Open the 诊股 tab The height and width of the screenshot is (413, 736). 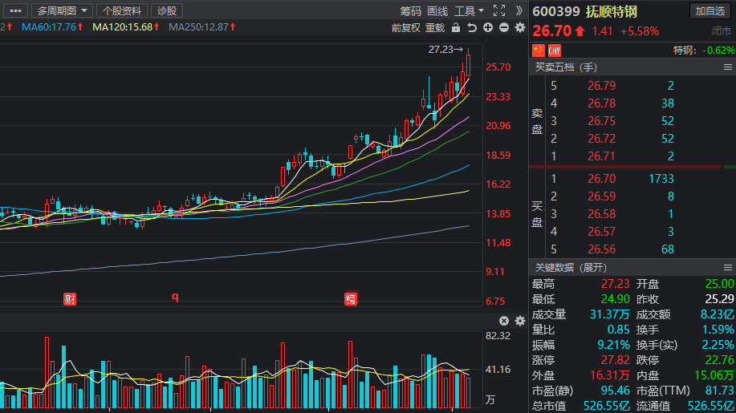(167, 10)
